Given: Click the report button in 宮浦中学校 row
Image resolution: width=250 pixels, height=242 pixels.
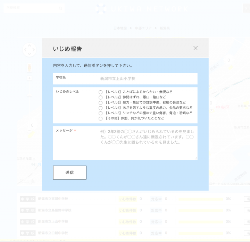Looking at the screenshot, I should (x=247, y=199).
